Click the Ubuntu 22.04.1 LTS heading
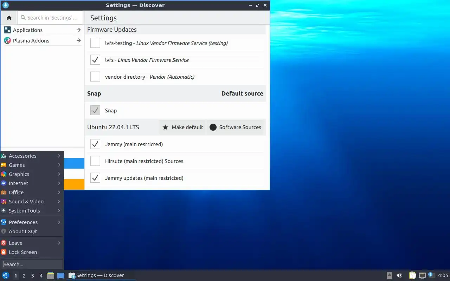 (113, 127)
